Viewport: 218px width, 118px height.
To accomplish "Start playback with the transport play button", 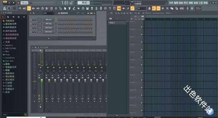I will (x=9, y=2).
